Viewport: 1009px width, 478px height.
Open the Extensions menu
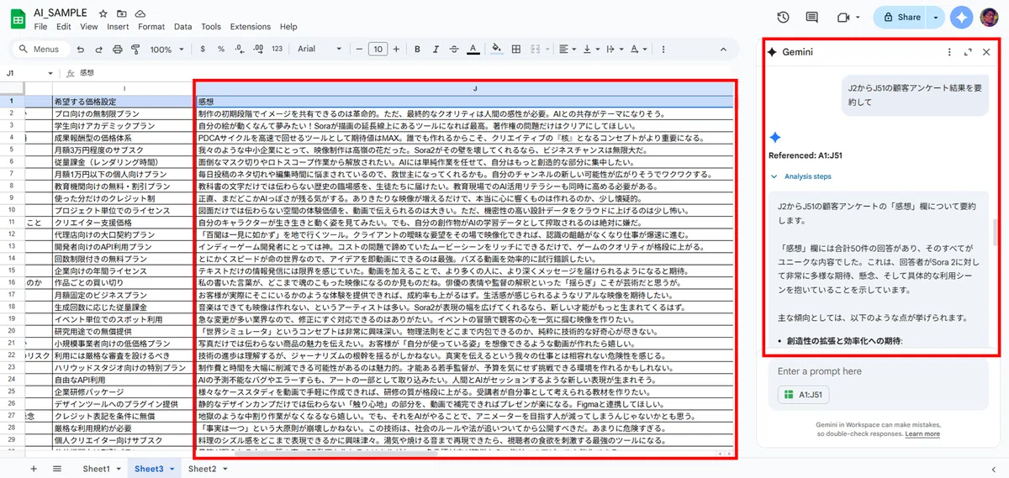point(251,27)
